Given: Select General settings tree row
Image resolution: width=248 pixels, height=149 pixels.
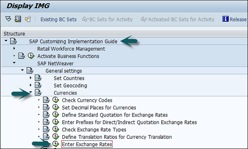Looking at the screenshot, I should click(x=64, y=71).
